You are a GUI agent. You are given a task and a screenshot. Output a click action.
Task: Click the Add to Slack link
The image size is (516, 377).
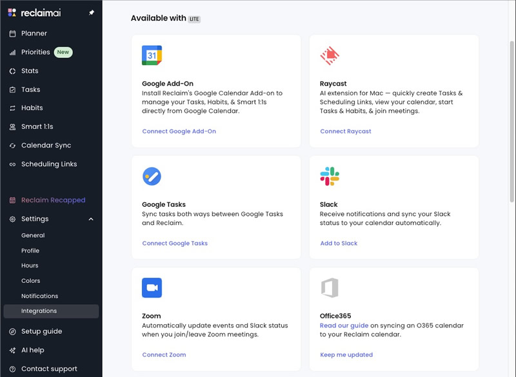pyautogui.click(x=339, y=244)
